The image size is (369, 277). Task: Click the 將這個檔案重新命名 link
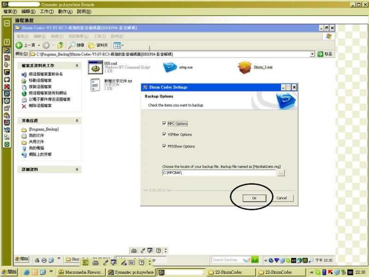pos(46,74)
